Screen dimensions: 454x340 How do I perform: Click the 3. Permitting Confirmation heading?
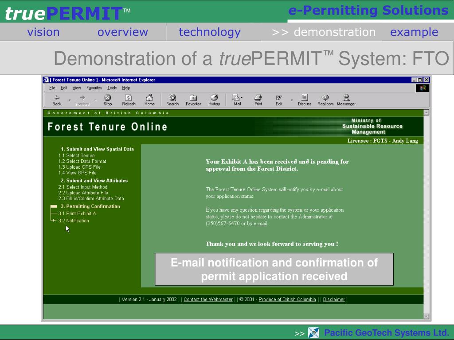click(90, 206)
